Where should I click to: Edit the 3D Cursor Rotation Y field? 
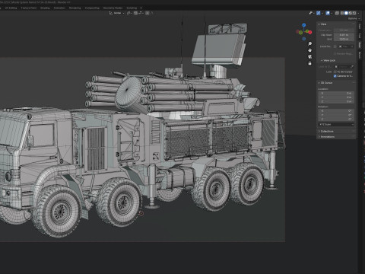click(336, 115)
